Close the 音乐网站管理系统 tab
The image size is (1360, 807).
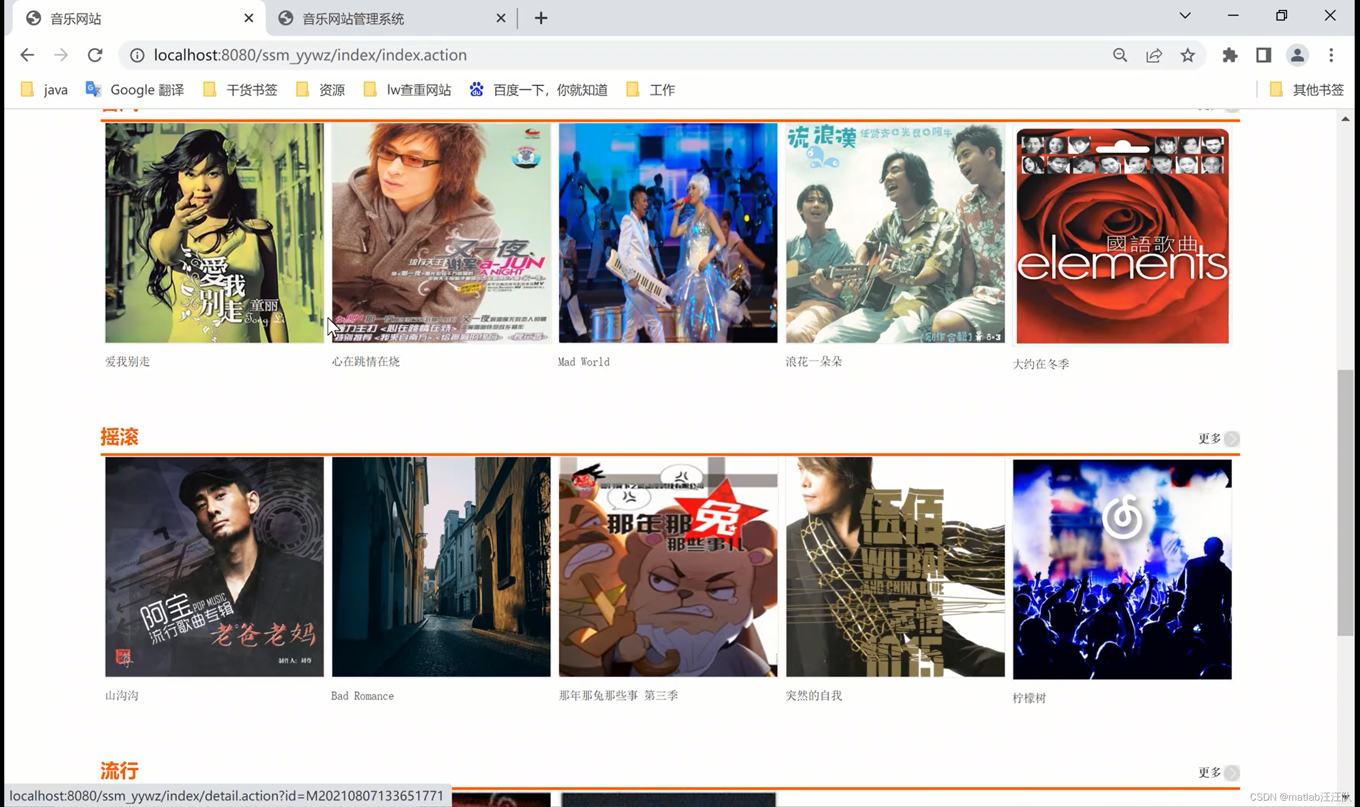click(500, 19)
